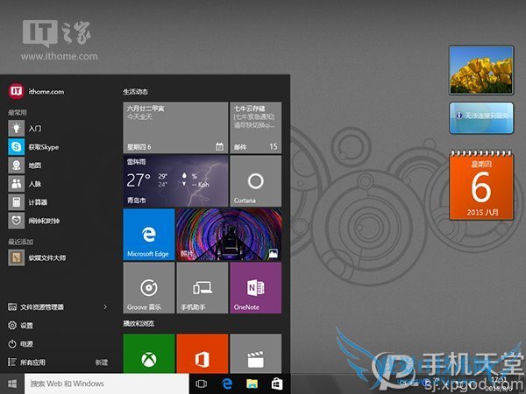
Task: Open the orange Office tile
Action: [203, 353]
